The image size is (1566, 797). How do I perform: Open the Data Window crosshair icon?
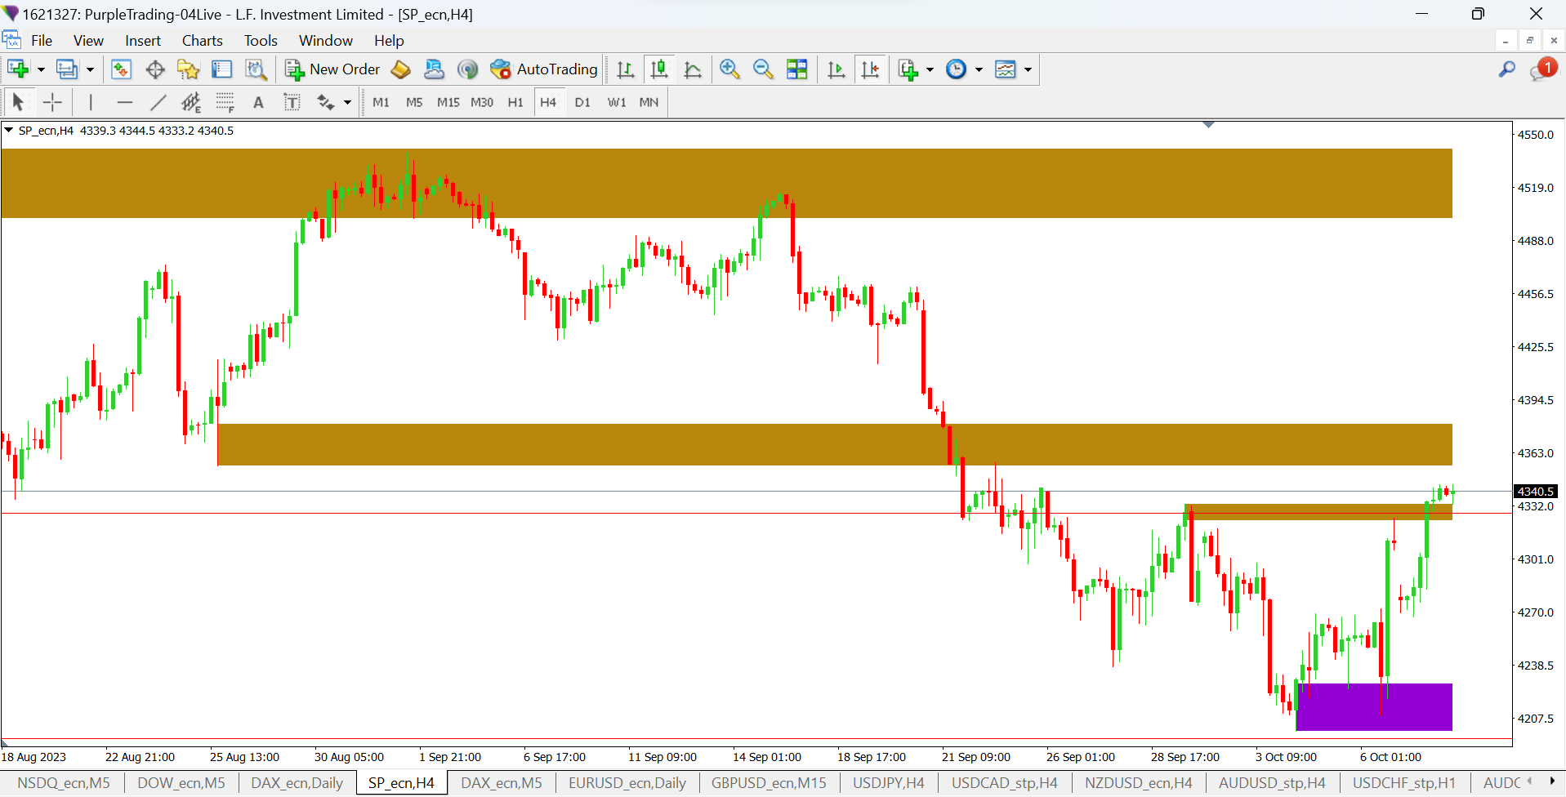click(155, 70)
